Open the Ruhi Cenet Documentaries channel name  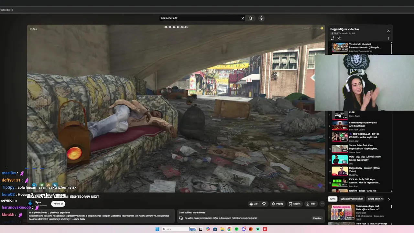360,51
